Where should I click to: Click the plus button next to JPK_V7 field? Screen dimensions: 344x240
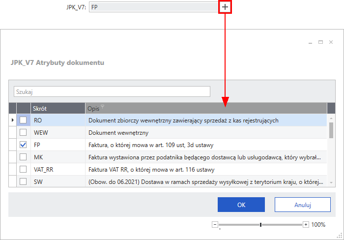[225, 7]
